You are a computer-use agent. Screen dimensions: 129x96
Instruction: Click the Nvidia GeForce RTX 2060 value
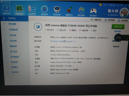click(x=66, y=62)
